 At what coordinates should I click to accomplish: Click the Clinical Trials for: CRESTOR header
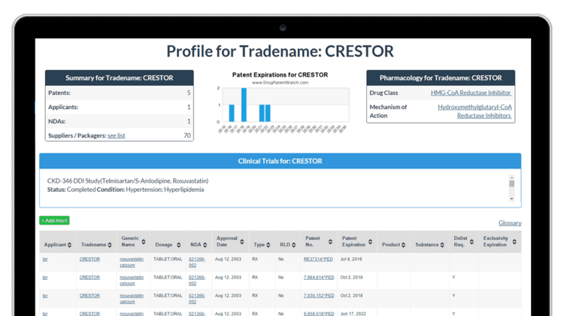(280, 161)
